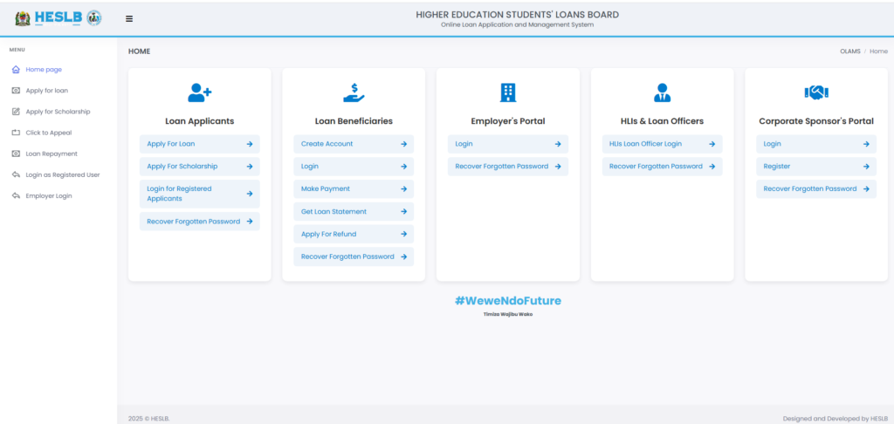The height and width of the screenshot is (424, 894).
Task: Click the Corporate Sponsor's Portal heading
Action: point(816,121)
